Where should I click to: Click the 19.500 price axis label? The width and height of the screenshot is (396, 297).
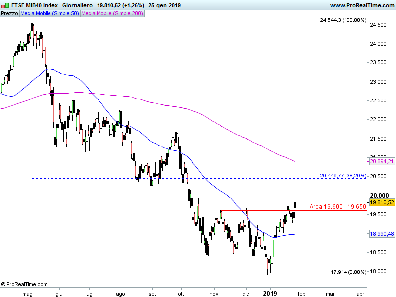[x=378, y=214]
